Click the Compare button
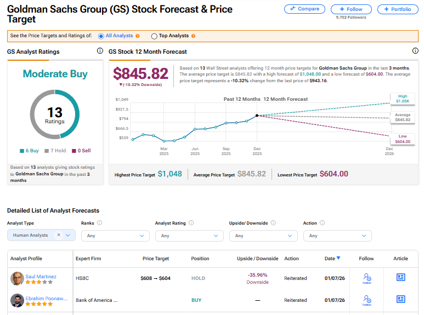Viewport: 424px width, 315px height. (x=304, y=9)
